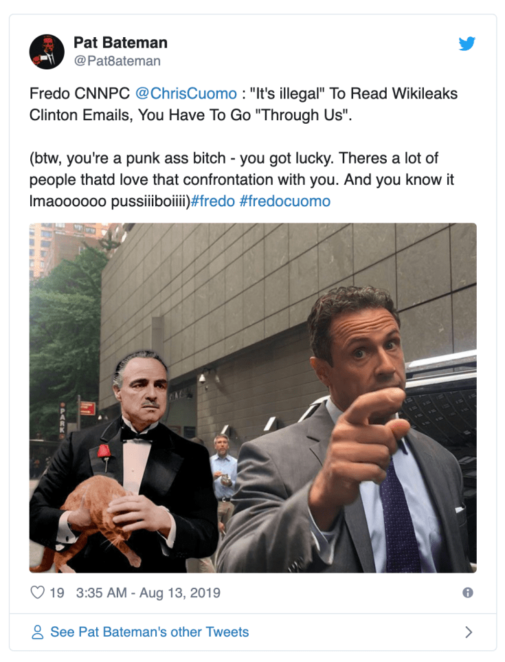Click the like count of 19

click(x=57, y=593)
